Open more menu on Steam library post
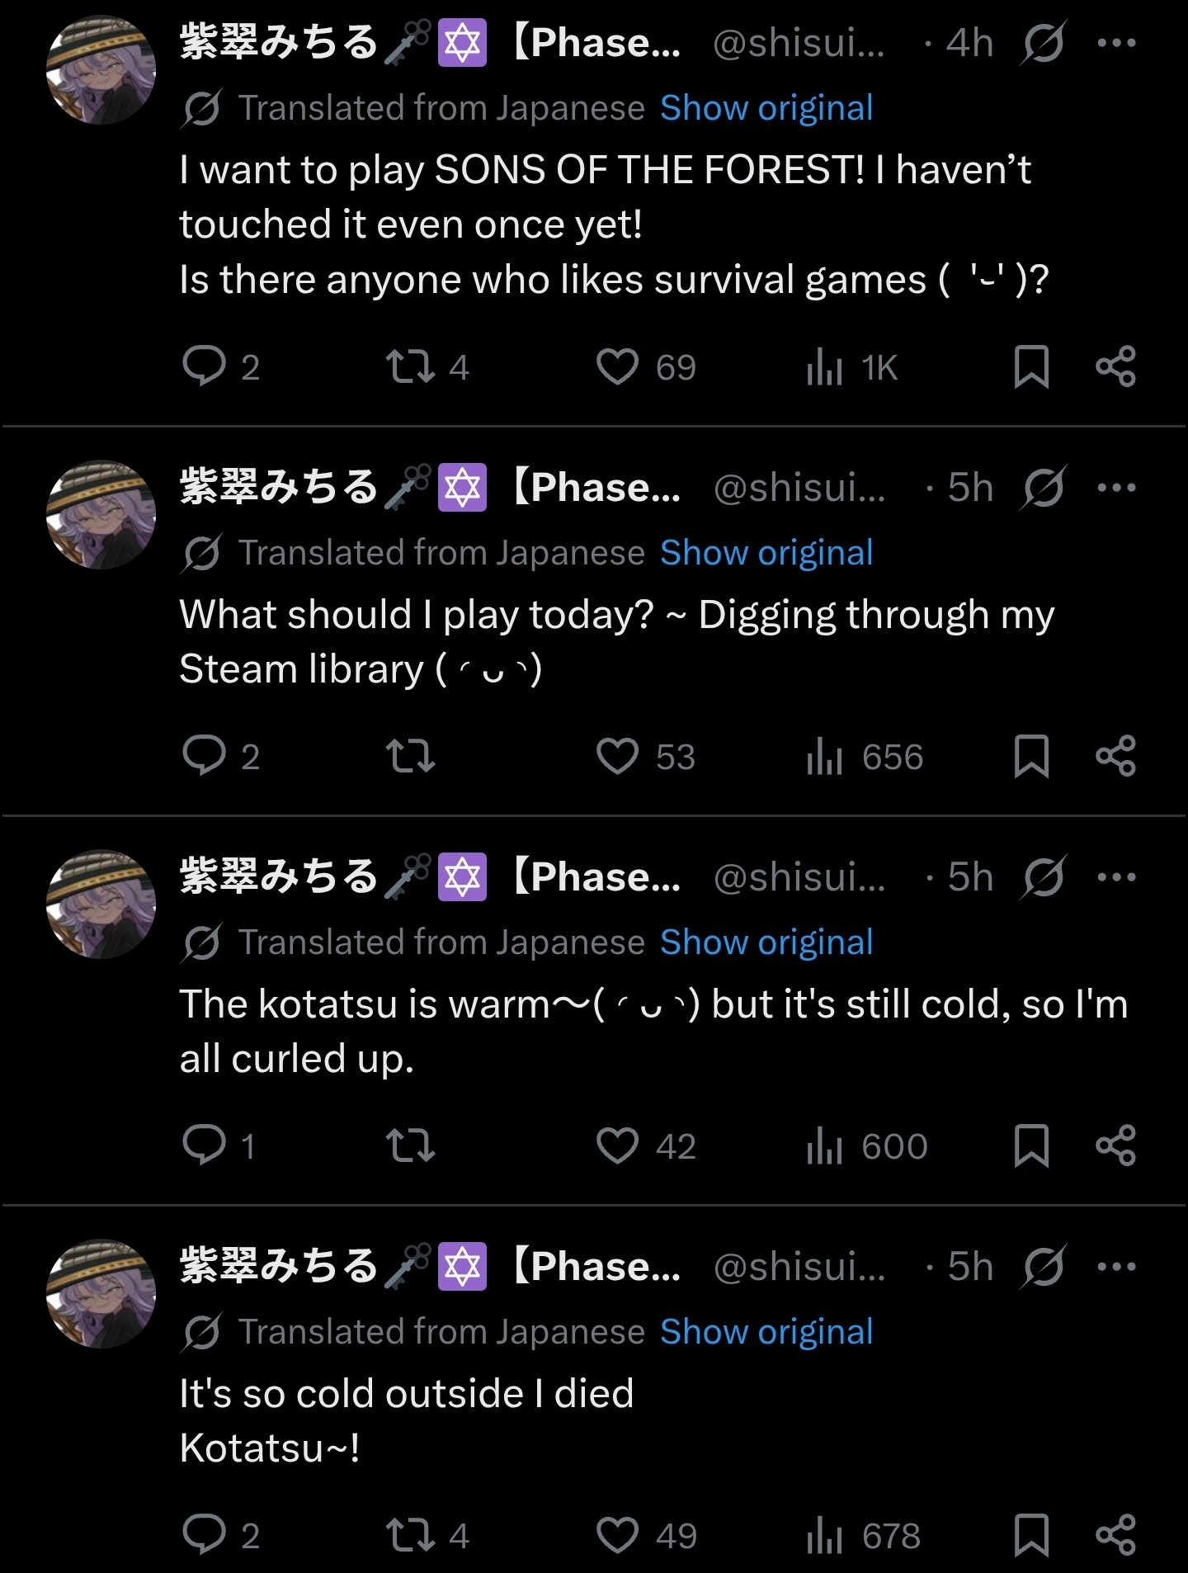This screenshot has height=1573, width=1188. tap(1116, 488)
